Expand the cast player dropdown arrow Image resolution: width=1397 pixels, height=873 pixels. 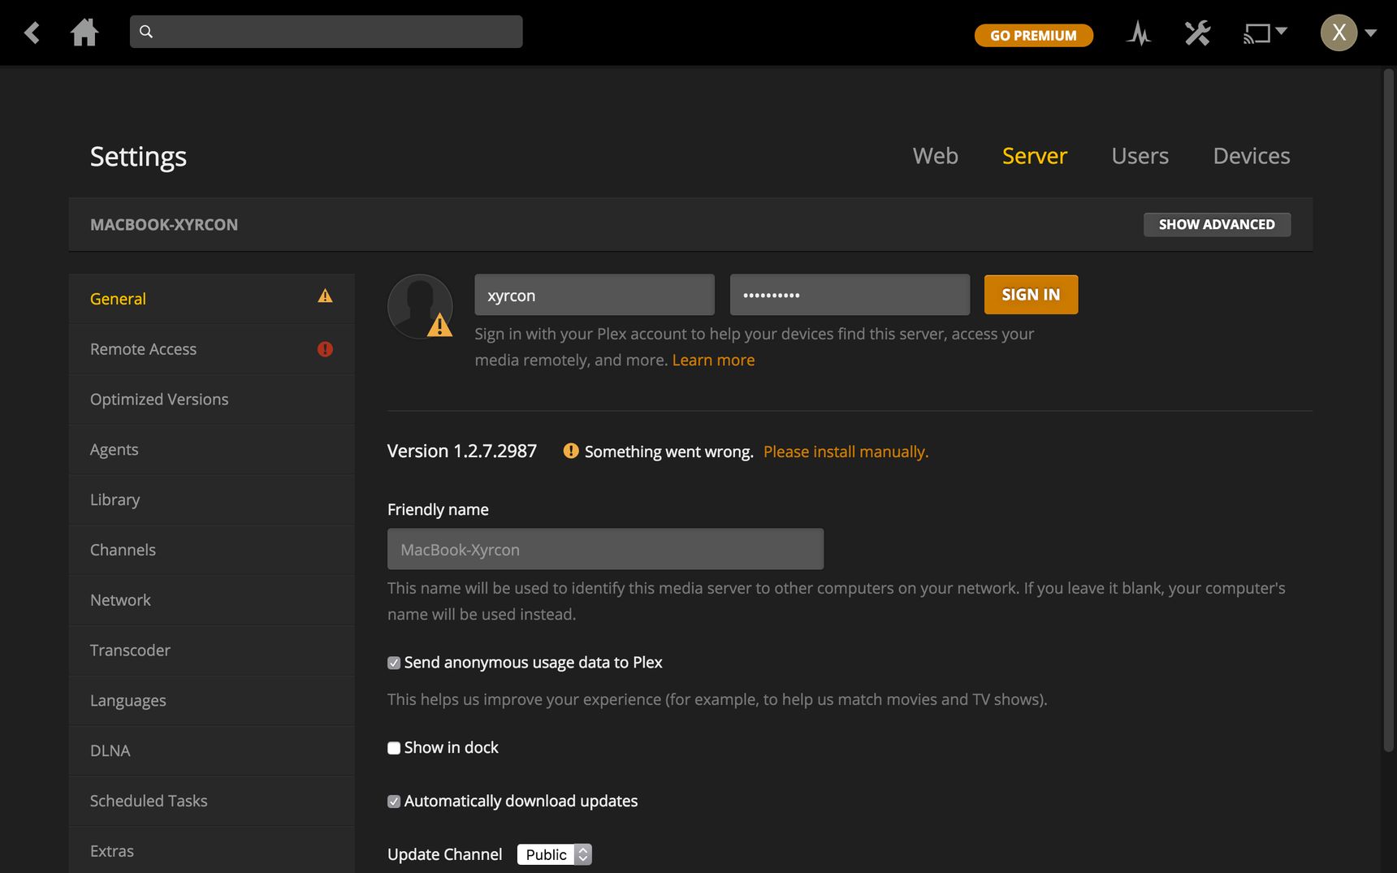[1282, 31]
